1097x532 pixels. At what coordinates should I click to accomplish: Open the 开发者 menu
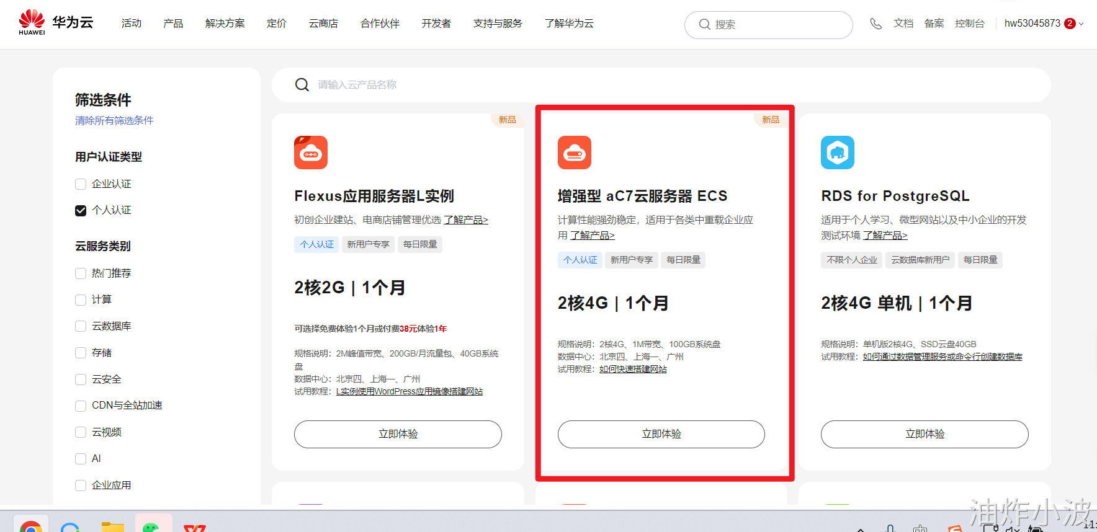point(437,24)
